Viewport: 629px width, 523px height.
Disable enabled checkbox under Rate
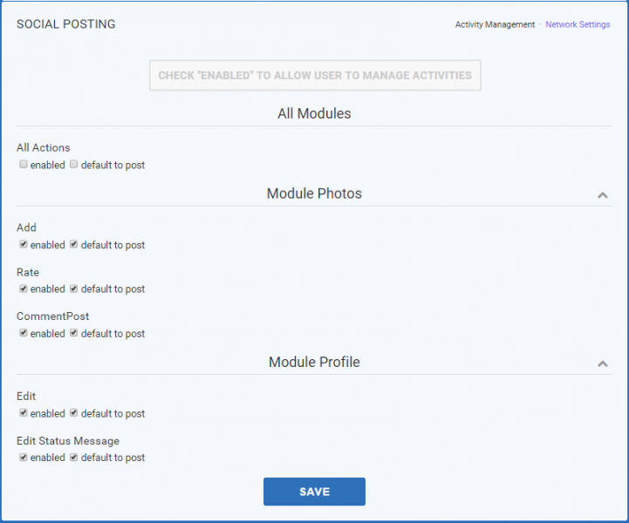[24, 289]
